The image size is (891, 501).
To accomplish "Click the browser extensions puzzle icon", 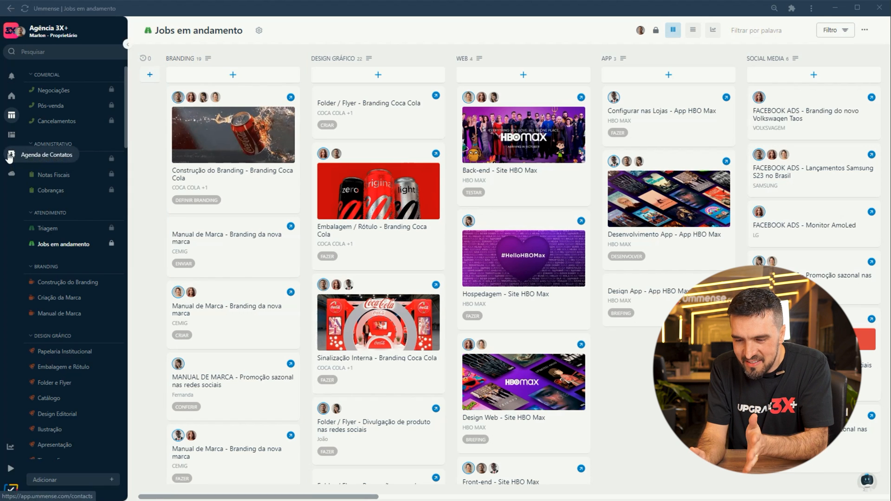I will [x=792, y=8].
